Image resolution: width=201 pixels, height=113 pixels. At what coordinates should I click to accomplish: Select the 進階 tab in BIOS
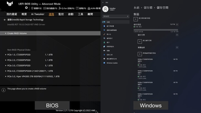tap(51, 14)
